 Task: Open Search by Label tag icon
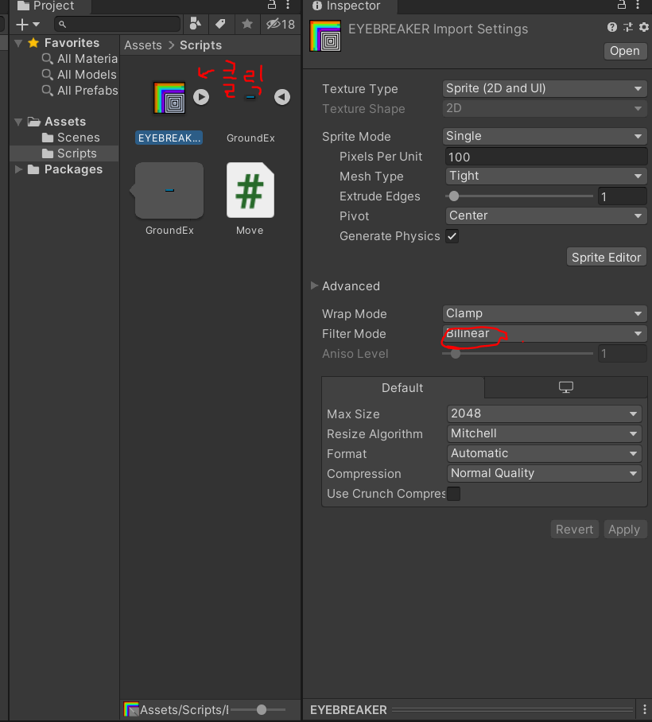(220, 24)
